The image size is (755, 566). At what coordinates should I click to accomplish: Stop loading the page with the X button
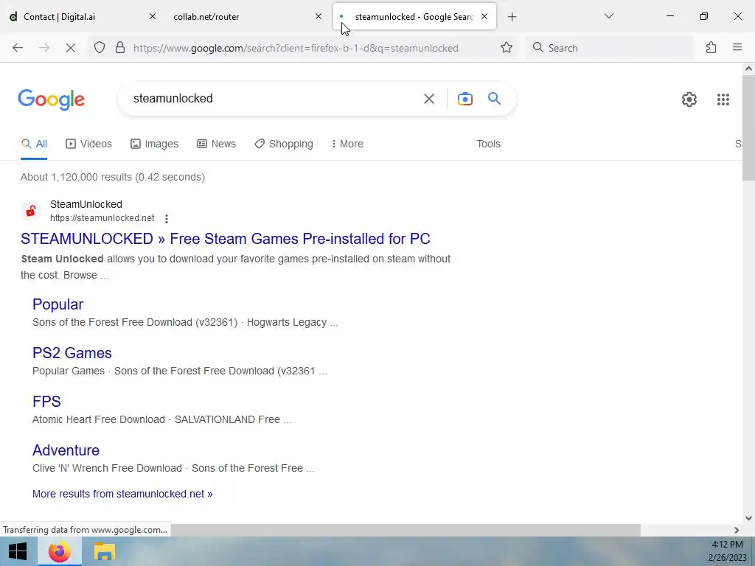point(70,48)
